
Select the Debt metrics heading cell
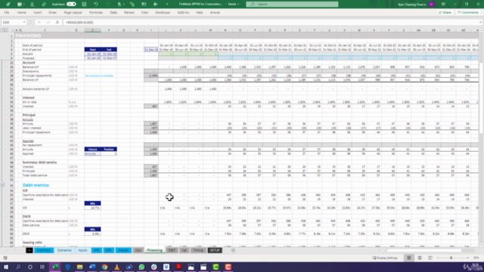pos(36,185)
